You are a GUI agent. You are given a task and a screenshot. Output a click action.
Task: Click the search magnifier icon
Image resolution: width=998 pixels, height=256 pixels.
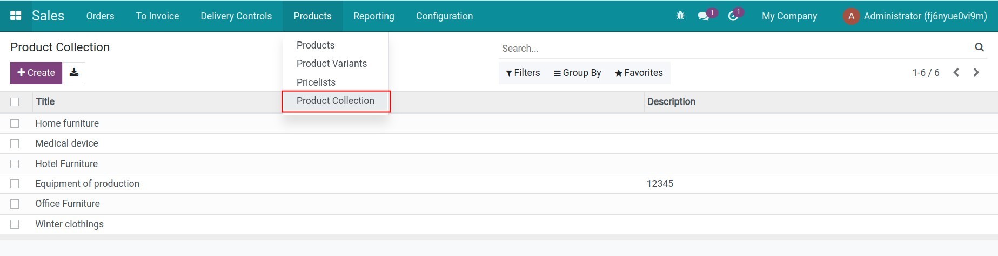[x=979, y=47]
